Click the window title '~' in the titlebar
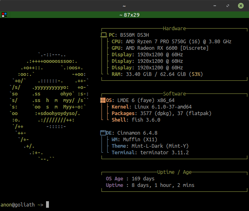 124,6
